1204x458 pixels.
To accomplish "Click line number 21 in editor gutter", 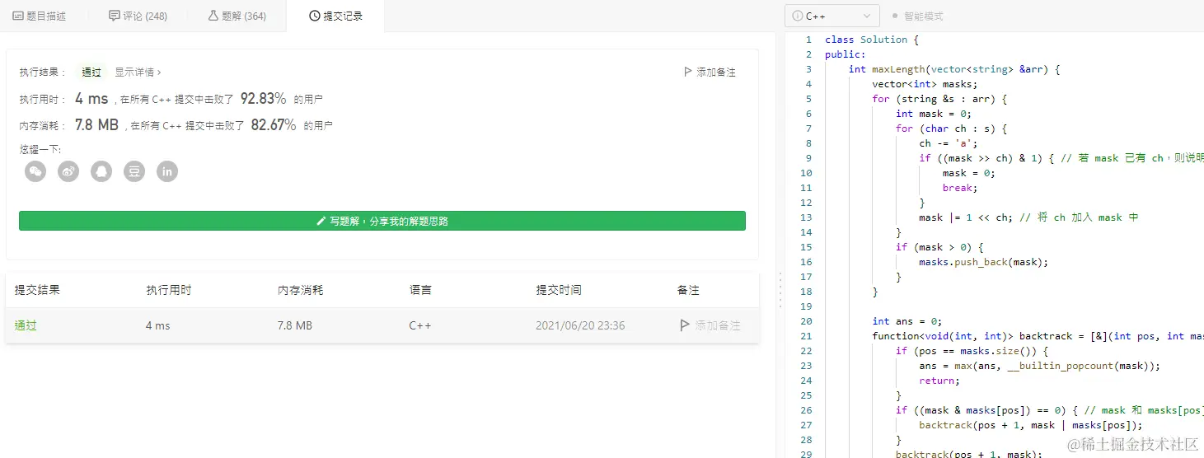I will click(806, 336).
